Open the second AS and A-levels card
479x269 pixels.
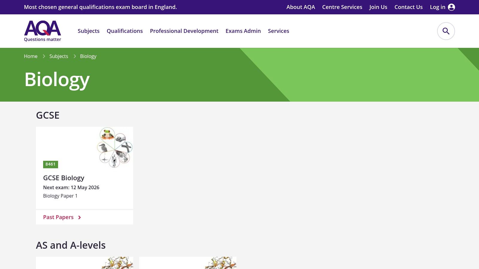188,263
